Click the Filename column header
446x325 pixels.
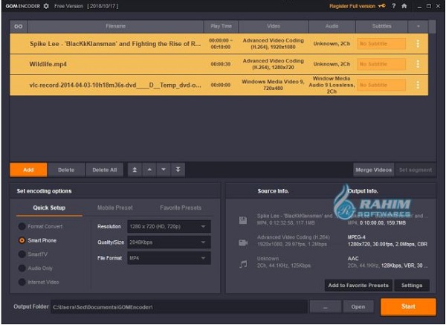(115, 26)
